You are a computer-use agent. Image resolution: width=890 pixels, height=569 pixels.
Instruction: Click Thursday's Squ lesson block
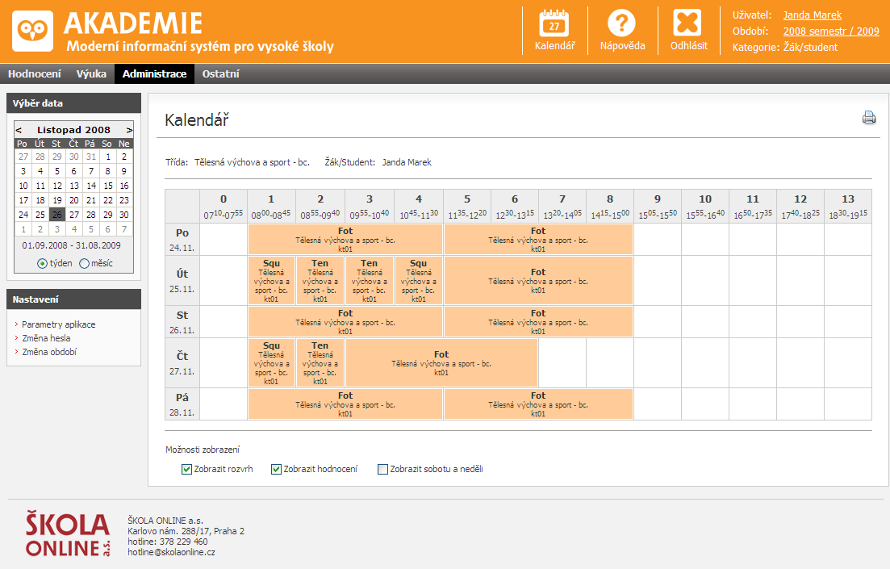(x=271, y=363)
